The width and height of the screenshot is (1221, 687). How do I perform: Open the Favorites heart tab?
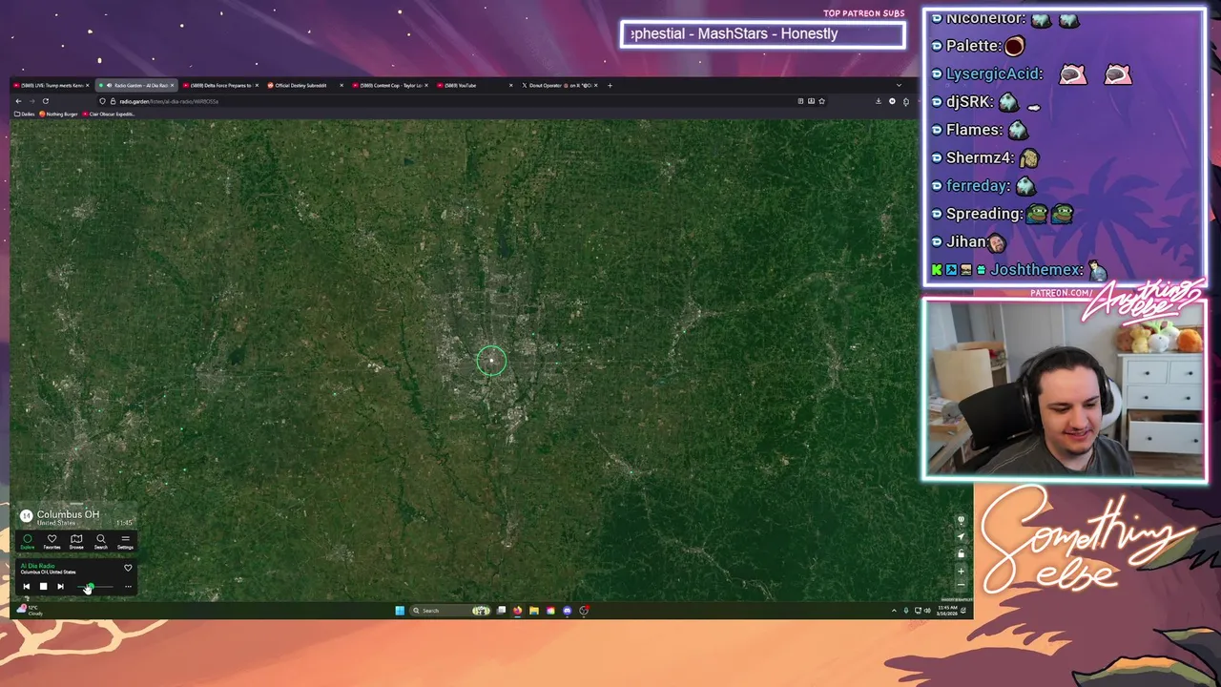click(x=52, y=541)
